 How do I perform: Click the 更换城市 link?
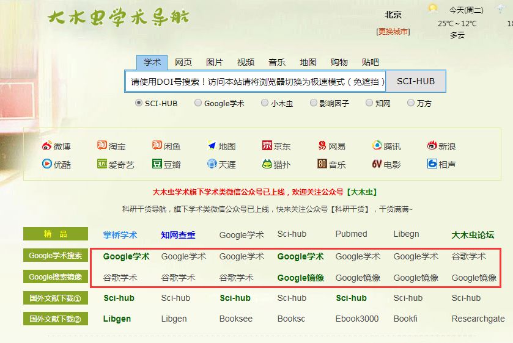coord(393,32)
